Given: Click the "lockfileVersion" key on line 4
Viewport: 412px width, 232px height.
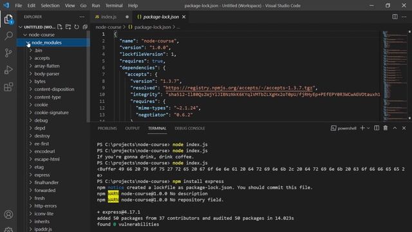Looking at the screenshot, I should tap(143, 54).
